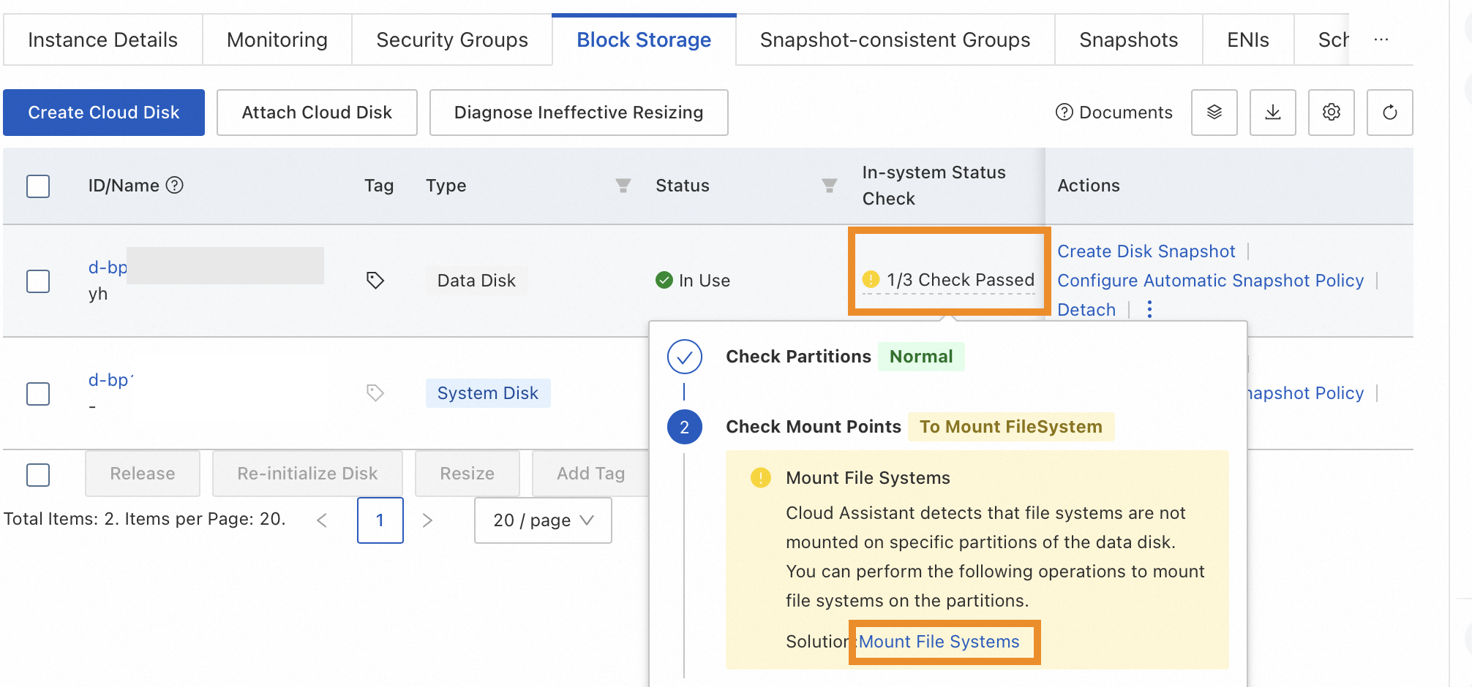Open the ENIs tab

click(1248, 39)
